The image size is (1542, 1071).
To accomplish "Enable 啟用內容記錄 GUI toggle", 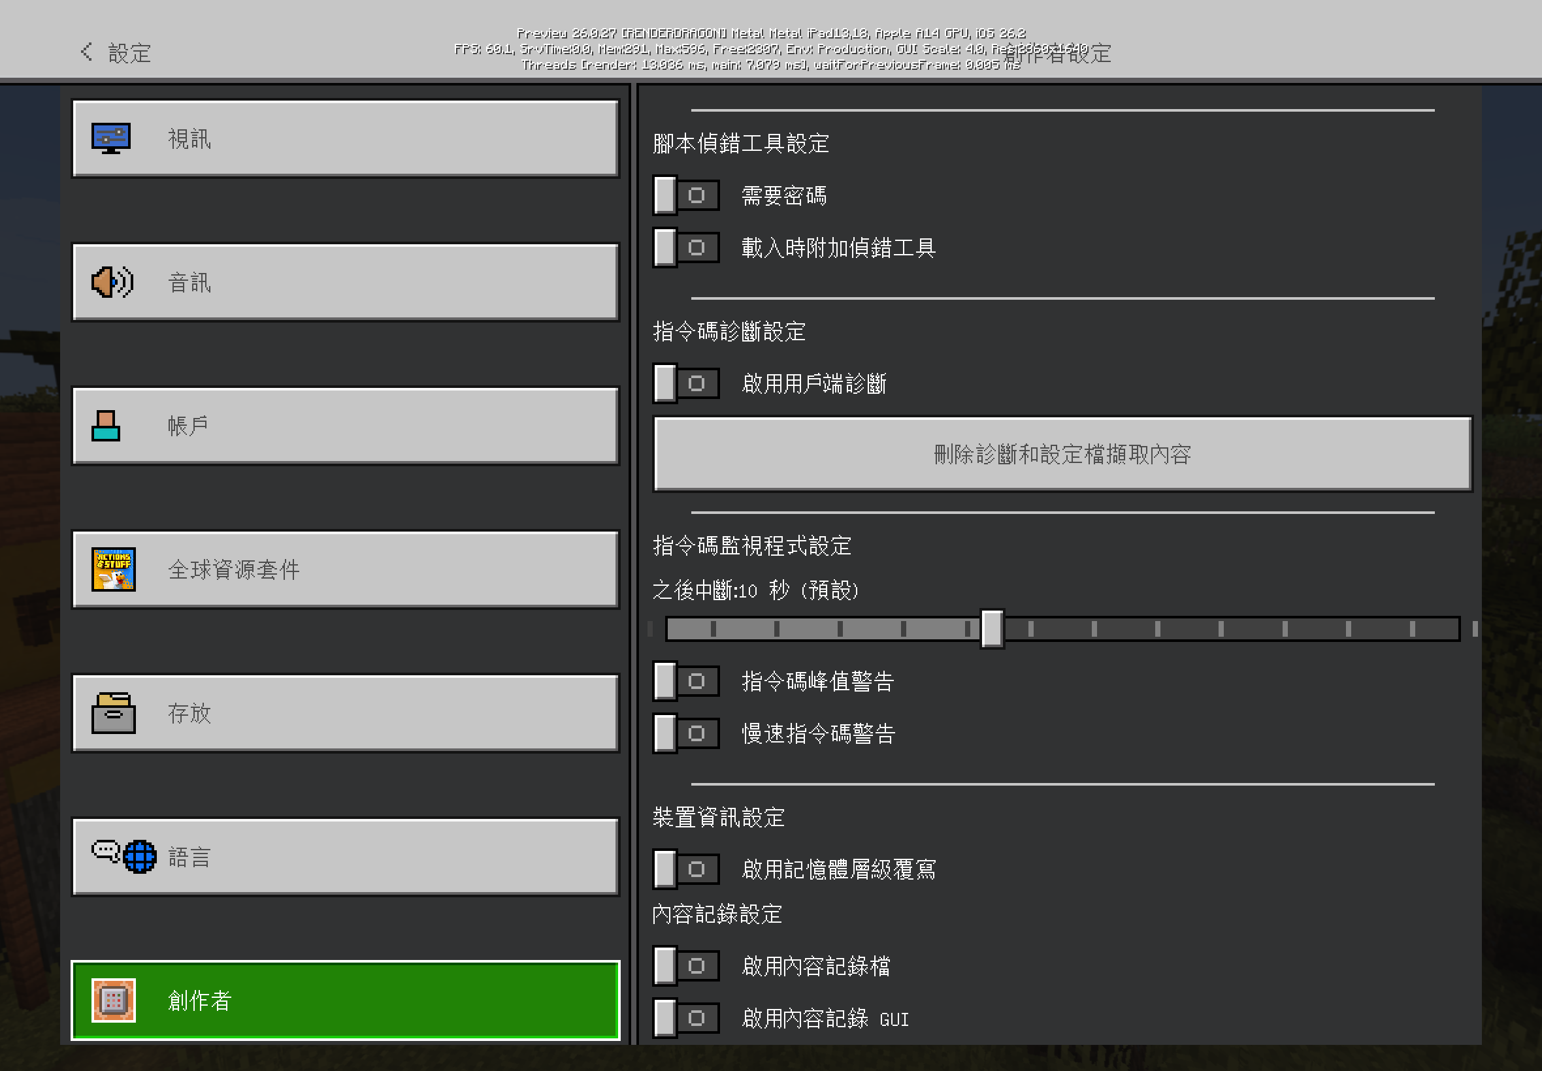I will 685,1018.
